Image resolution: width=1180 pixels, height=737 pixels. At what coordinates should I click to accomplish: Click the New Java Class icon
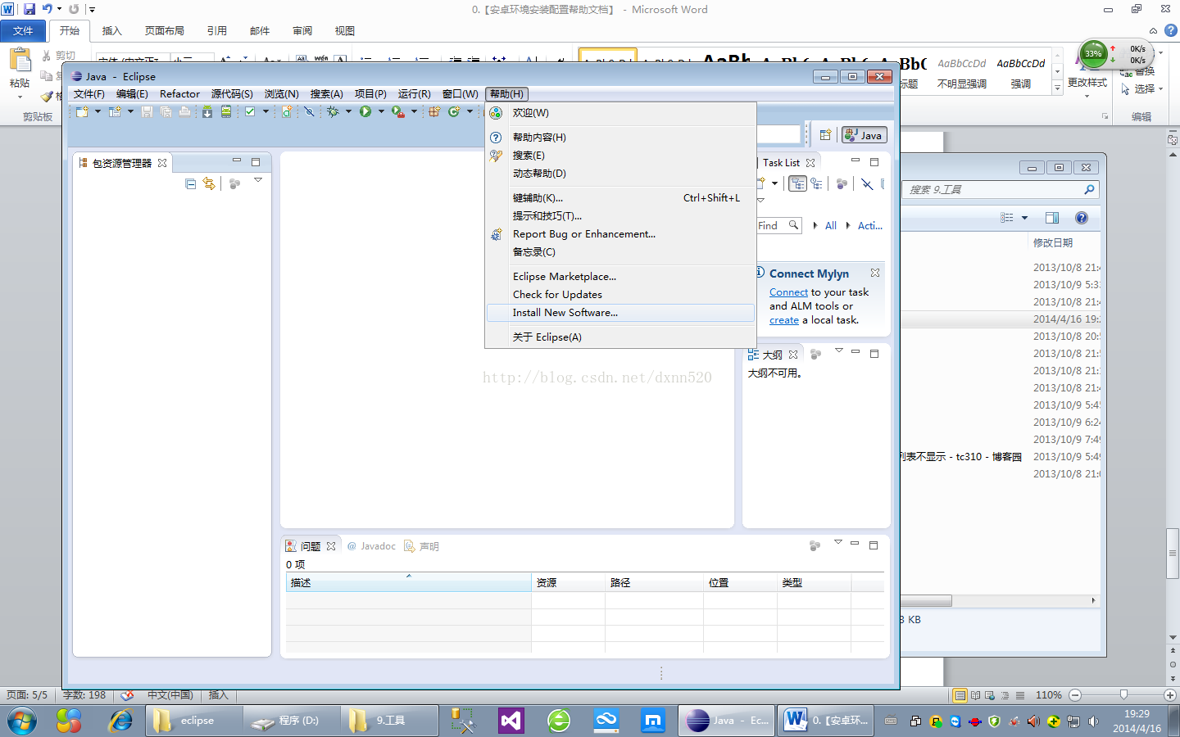454,111
